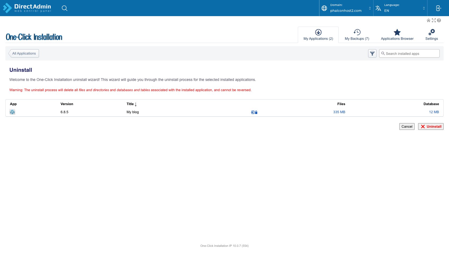The height and width of the screenshot is (253, 449).
Task: Sort by the Files column header
Action: [x=341, y=104]
